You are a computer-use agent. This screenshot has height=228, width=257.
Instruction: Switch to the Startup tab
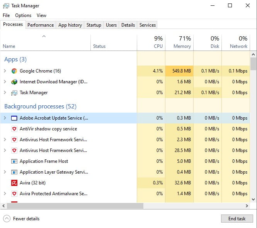(94, 25)
